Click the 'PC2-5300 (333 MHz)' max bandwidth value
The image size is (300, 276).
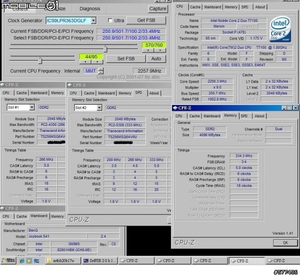[125, 125]
